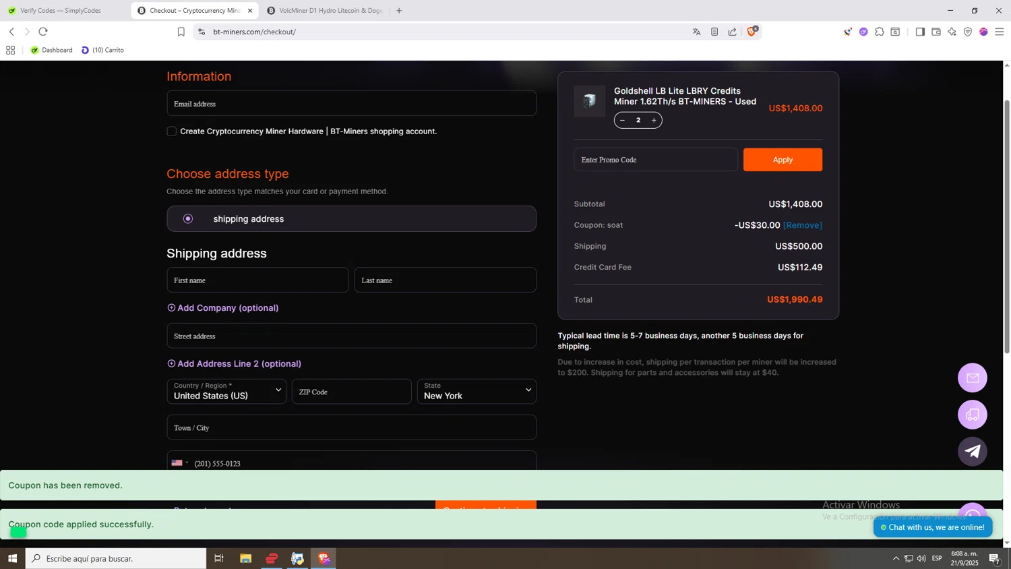Click the orange Apply button
The width and height of the screenshot is (1011, 569).
[783, 160]
